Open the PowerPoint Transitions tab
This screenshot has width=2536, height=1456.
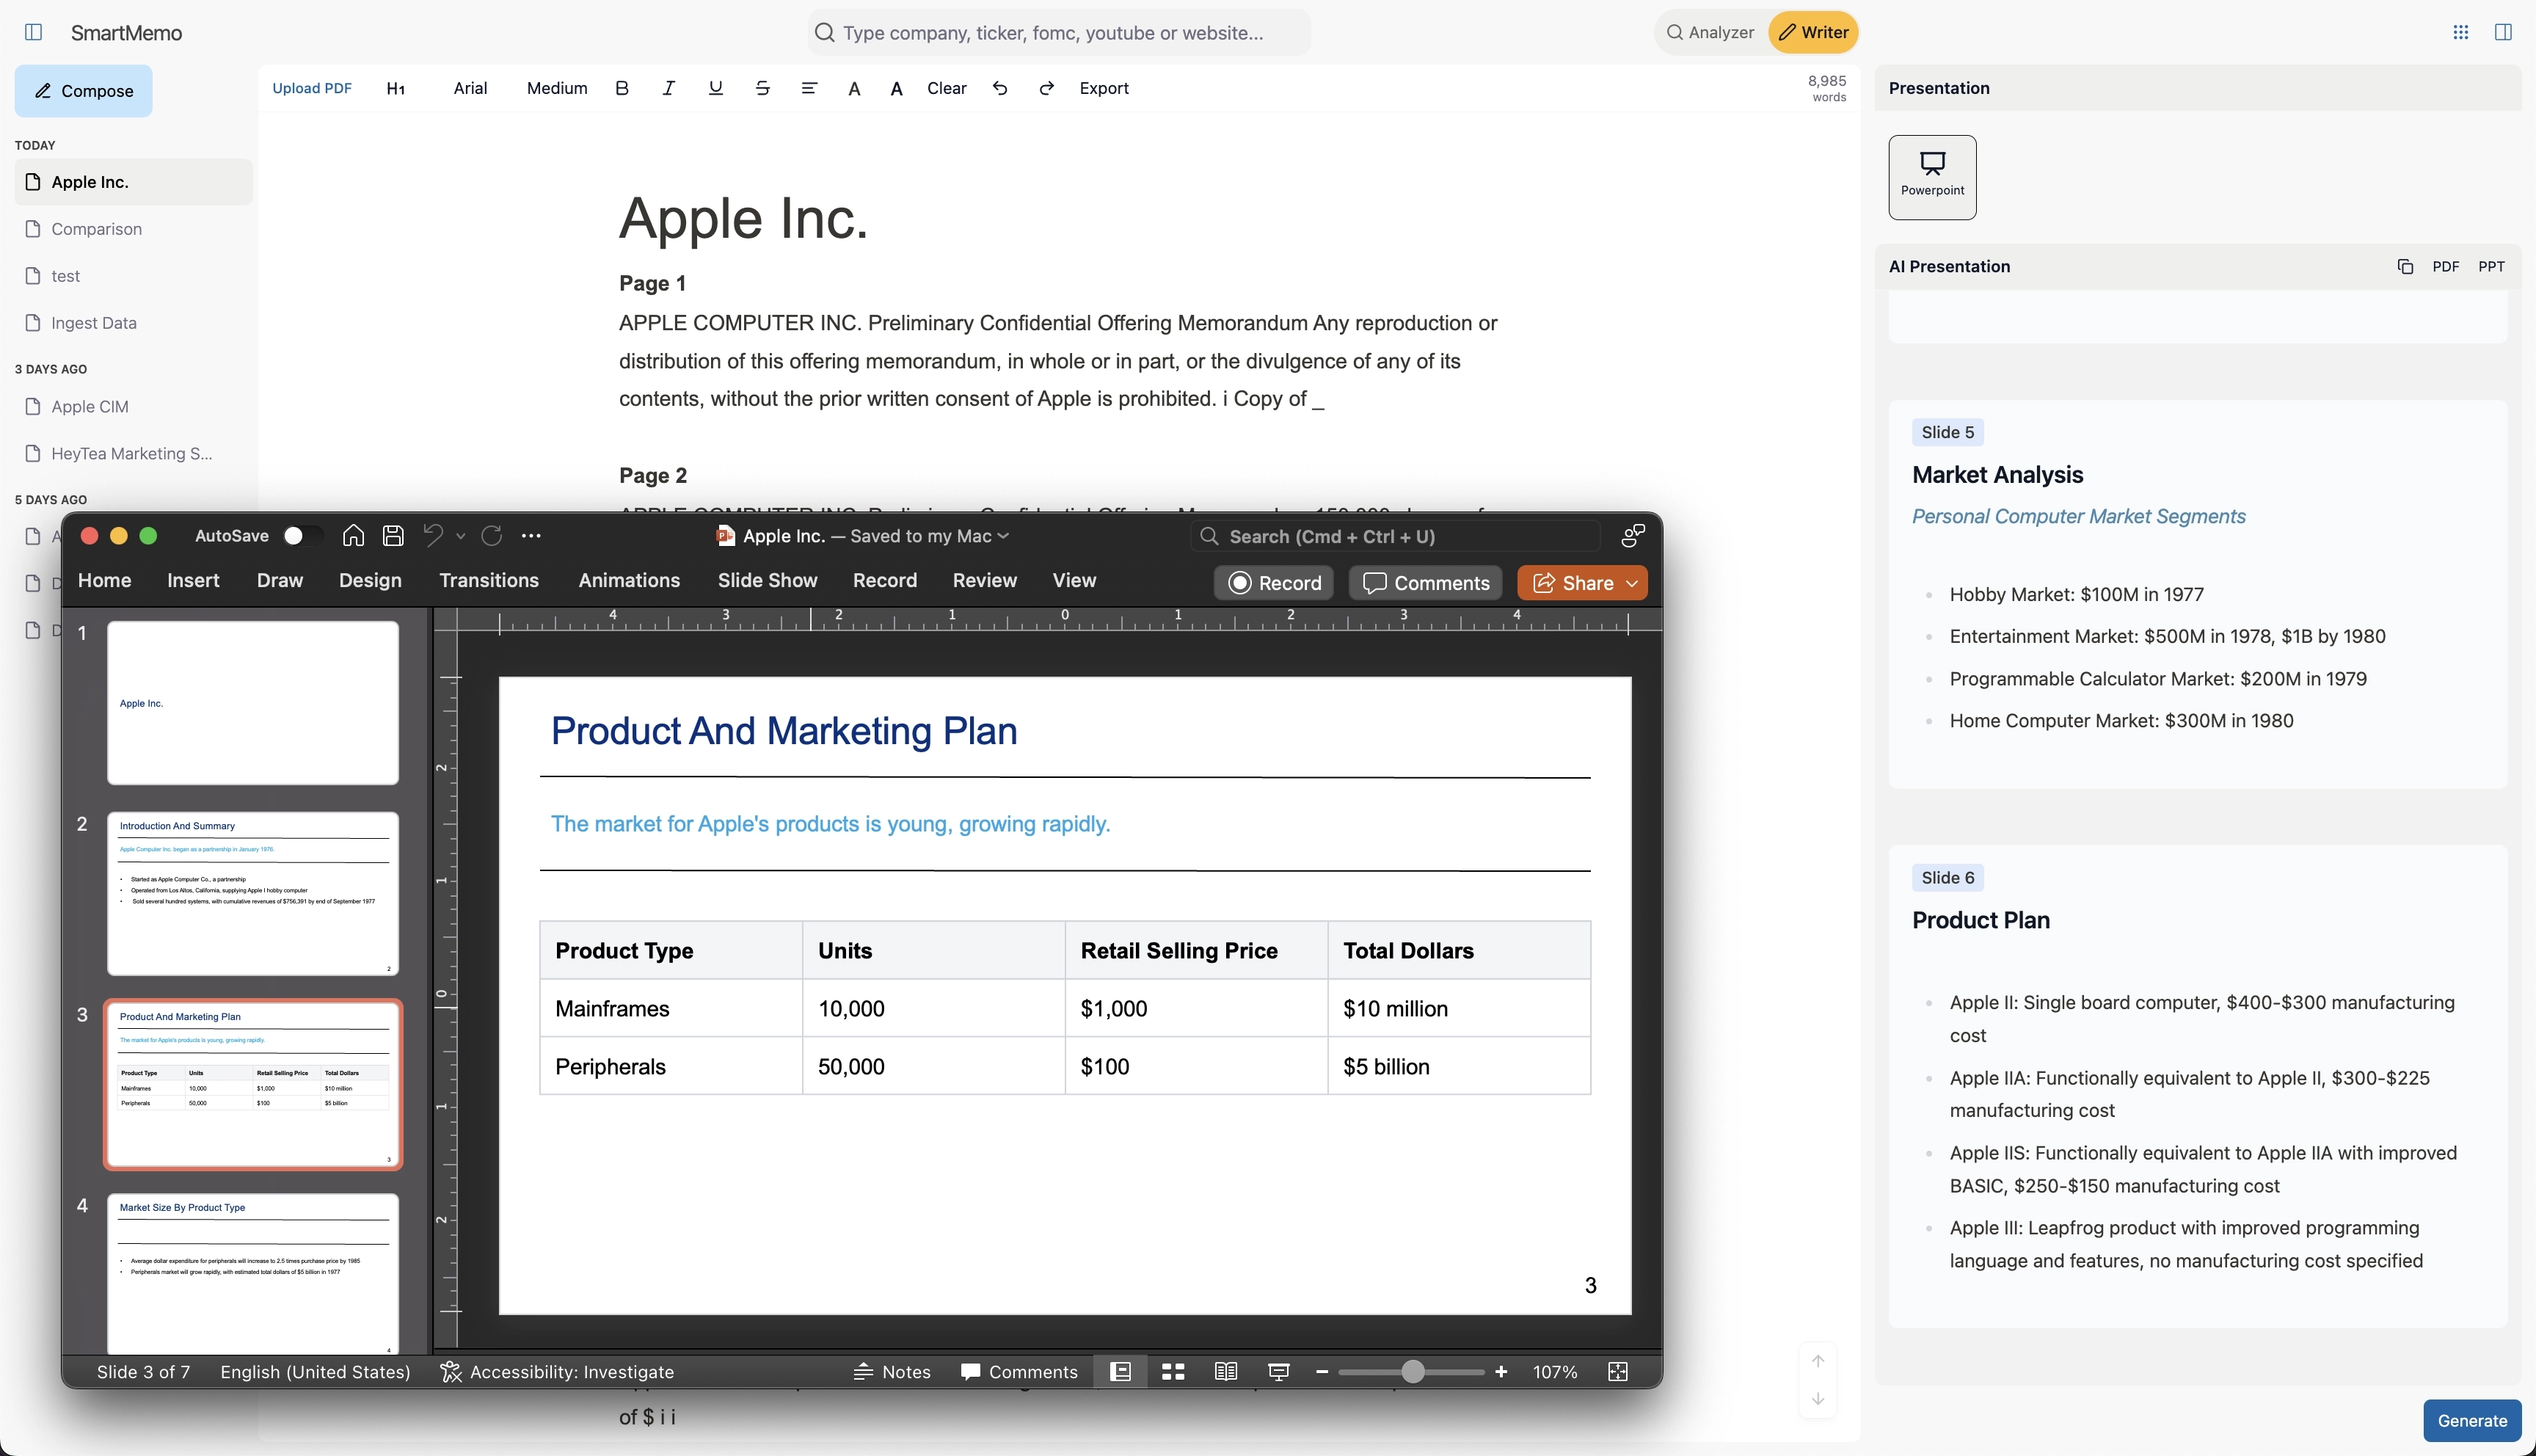[489, 580]
